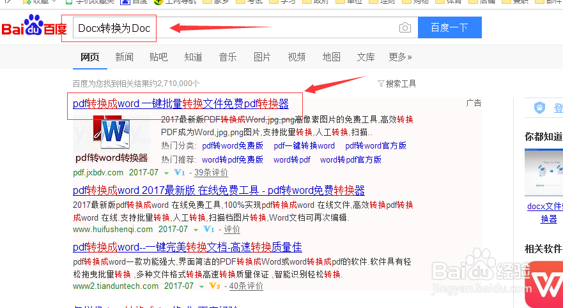This screenshot has width=563, height=308.
Task: Open the pdf一键转换word sublink
Action: click(304, 146)
